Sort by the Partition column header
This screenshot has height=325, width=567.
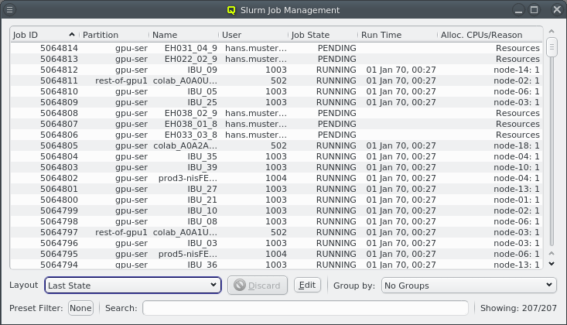coord(114,35)
